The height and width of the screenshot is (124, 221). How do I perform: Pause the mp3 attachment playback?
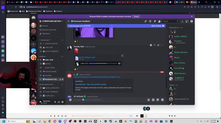click(x=77, y=63)
